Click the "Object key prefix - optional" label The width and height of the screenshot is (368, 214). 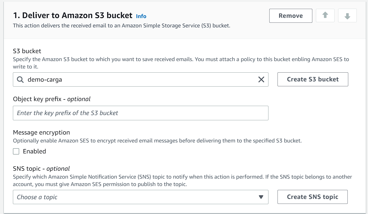tap(52, 99)
